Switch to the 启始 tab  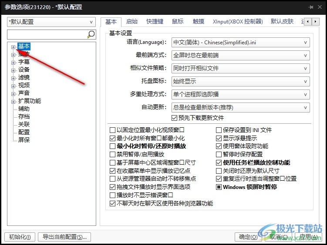point(132,21)
